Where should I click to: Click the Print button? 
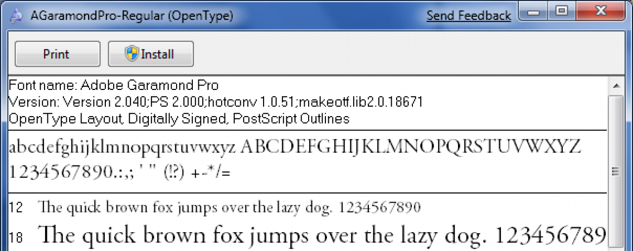point(57,54)
